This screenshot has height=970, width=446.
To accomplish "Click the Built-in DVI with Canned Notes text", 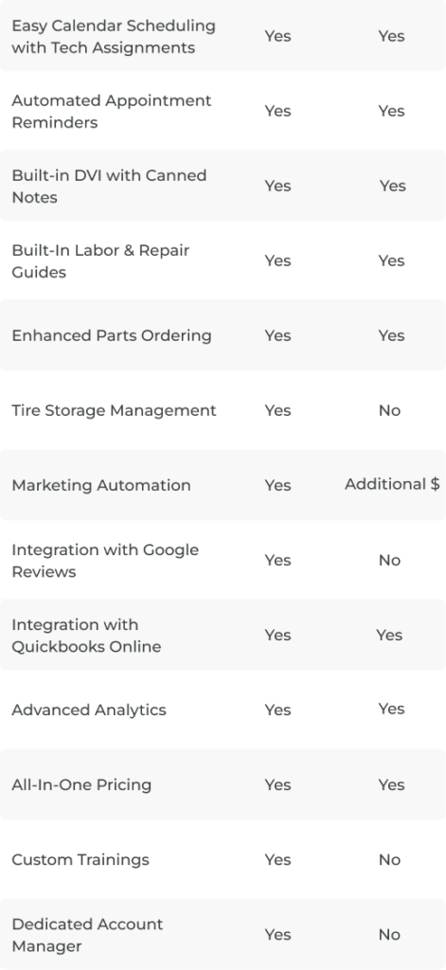I will [109, 187].
